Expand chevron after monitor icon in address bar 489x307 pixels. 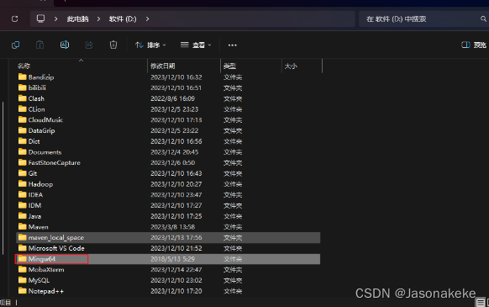pyautogui.click(x=55, y=19)
